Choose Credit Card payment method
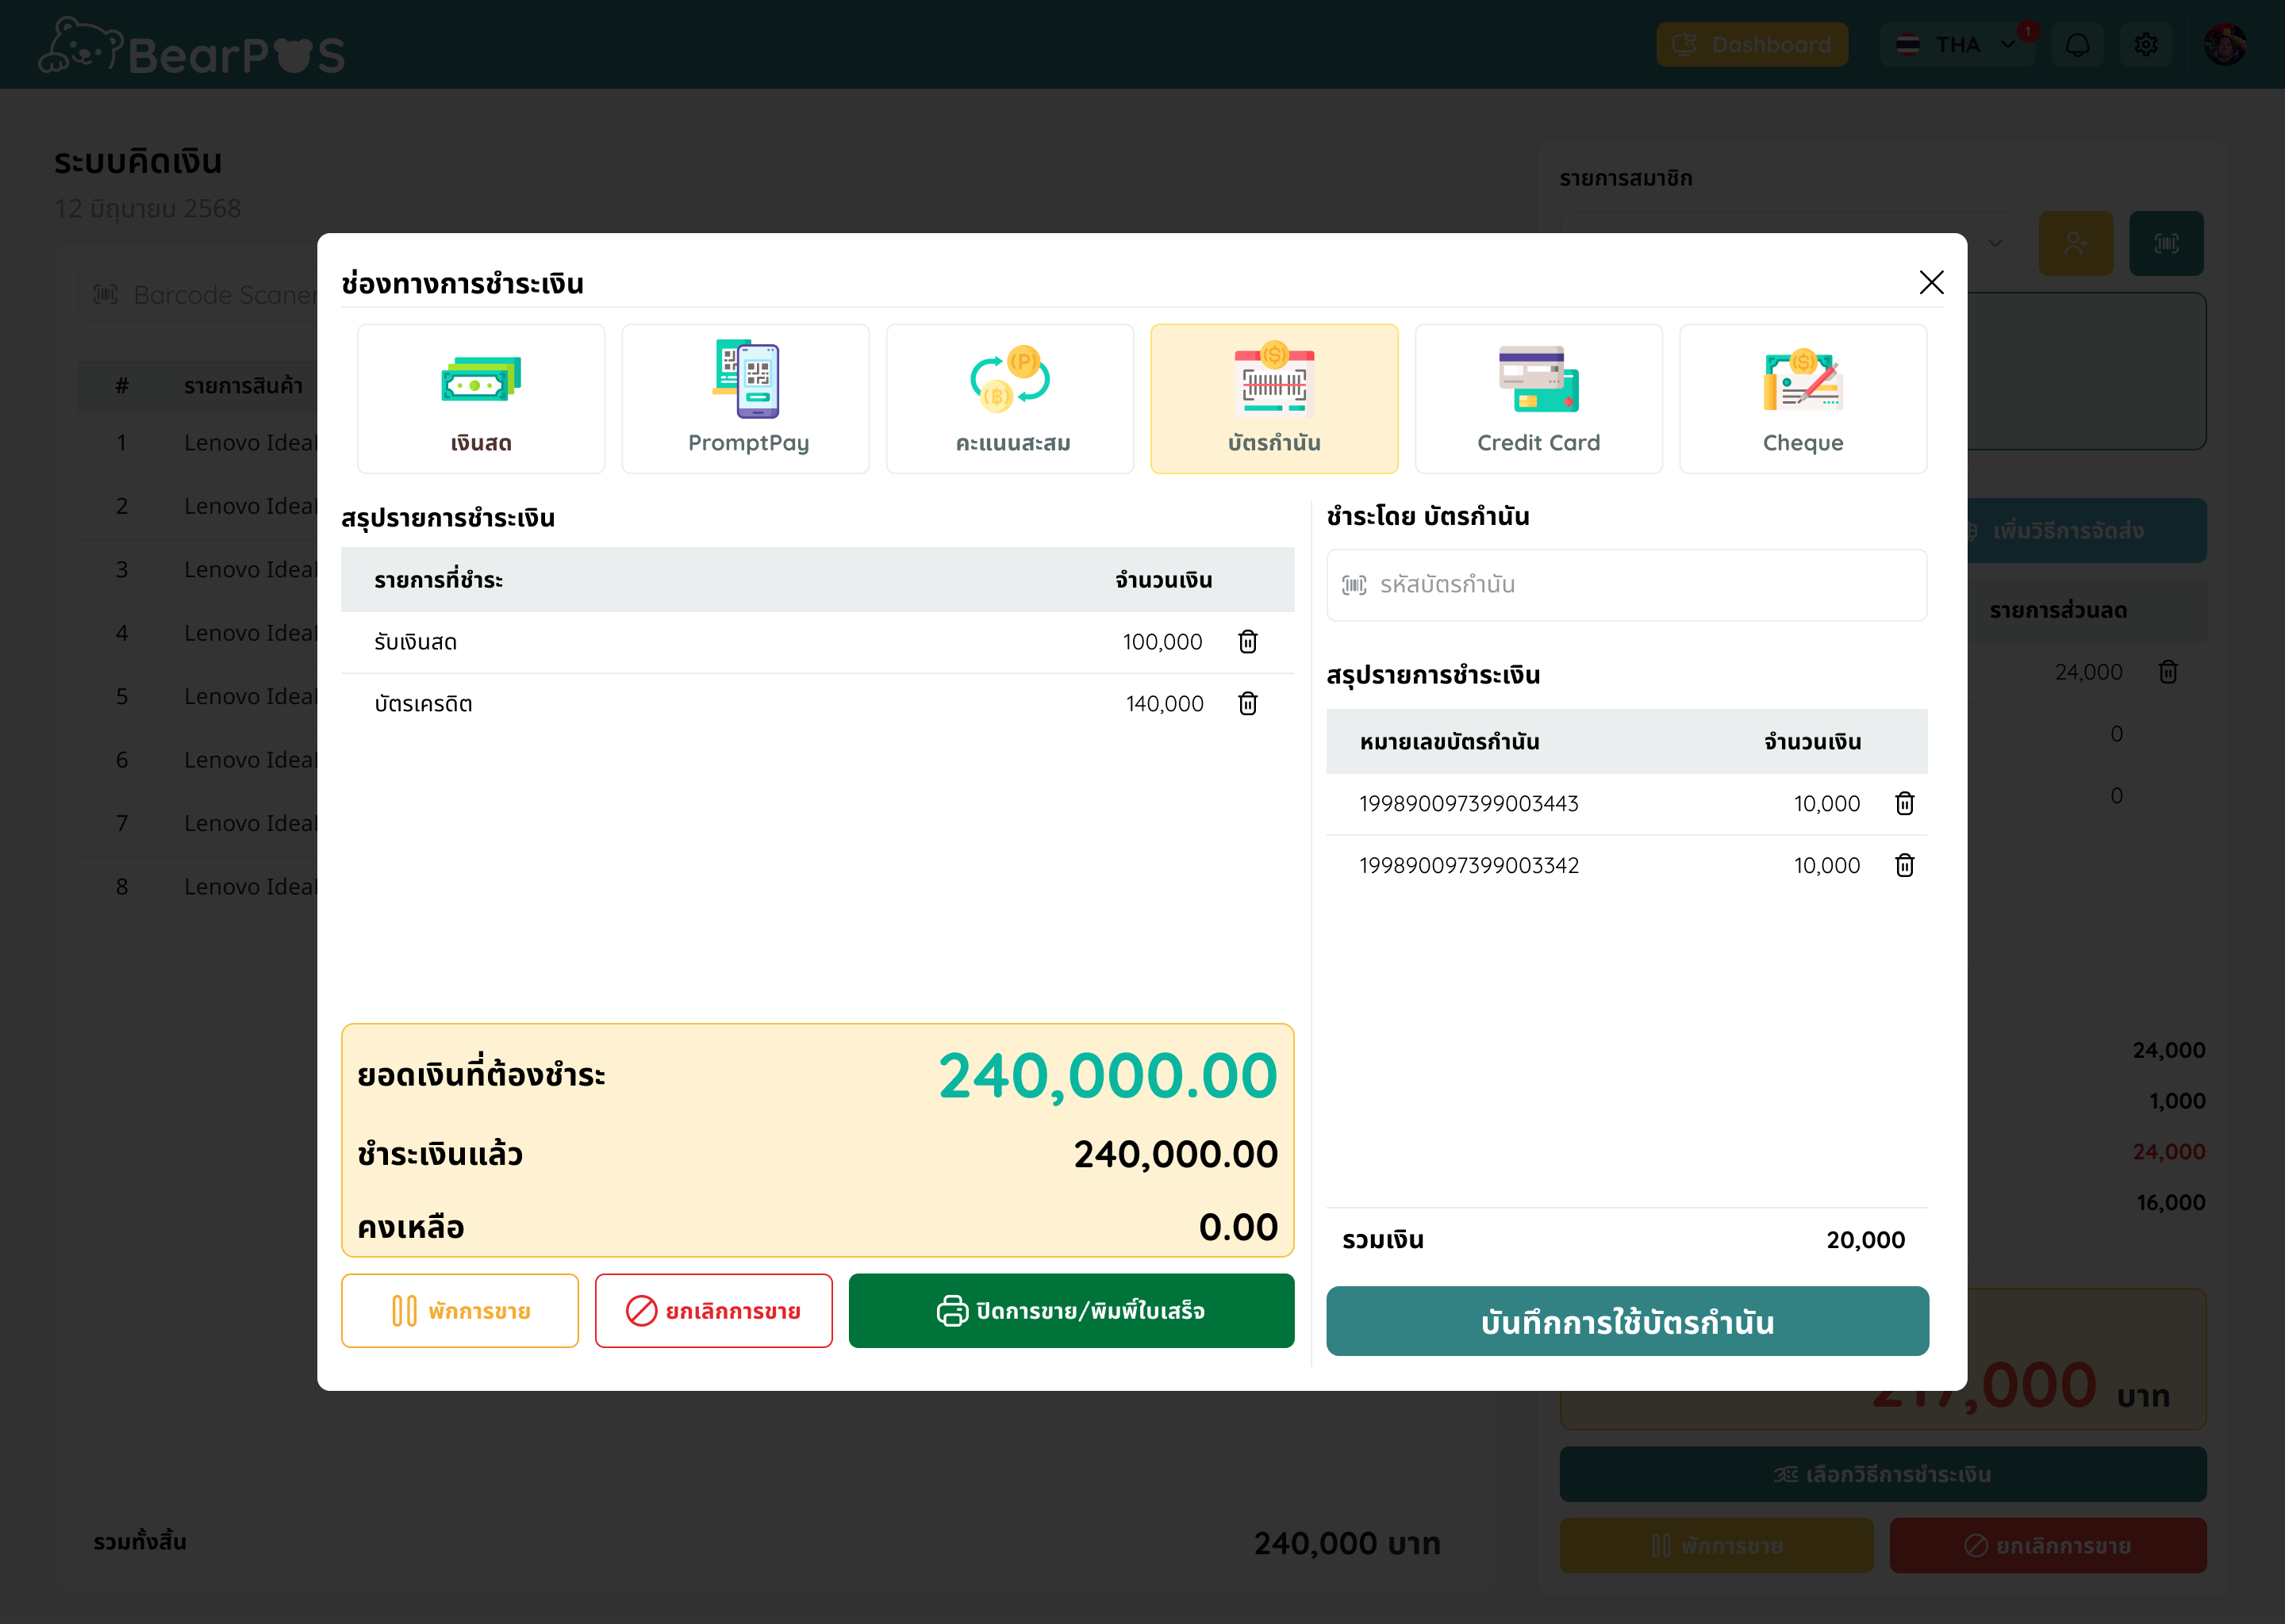 1538,398
